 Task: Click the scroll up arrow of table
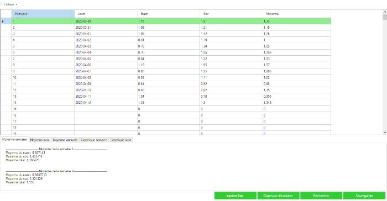coord(385,12)
